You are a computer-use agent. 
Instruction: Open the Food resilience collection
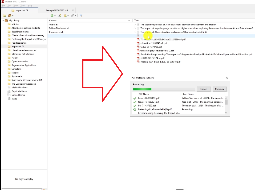(x=19, y=43)
